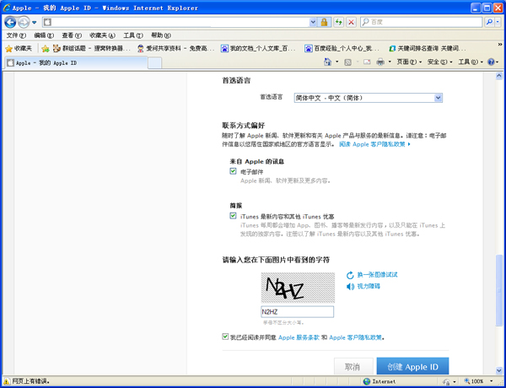This screenshot has height=388, width=506.
Task: Open the 百度经验_个人中心 bookmark
Action: [x=342, y=48]
